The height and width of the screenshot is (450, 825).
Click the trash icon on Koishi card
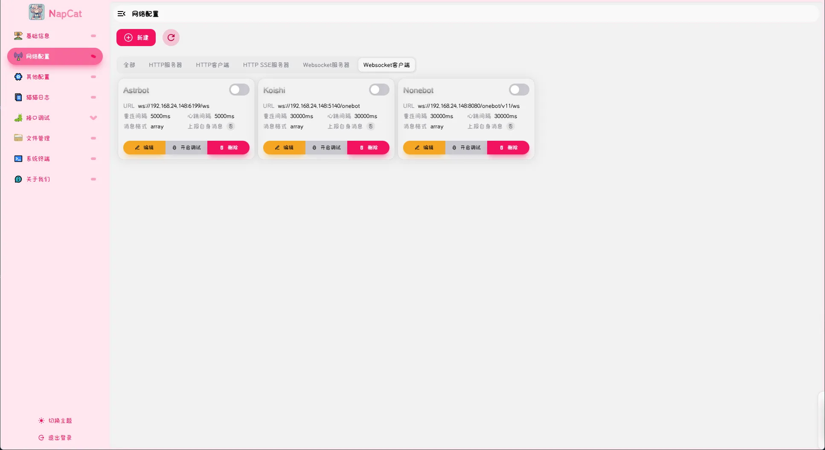[x=362, y=148]
